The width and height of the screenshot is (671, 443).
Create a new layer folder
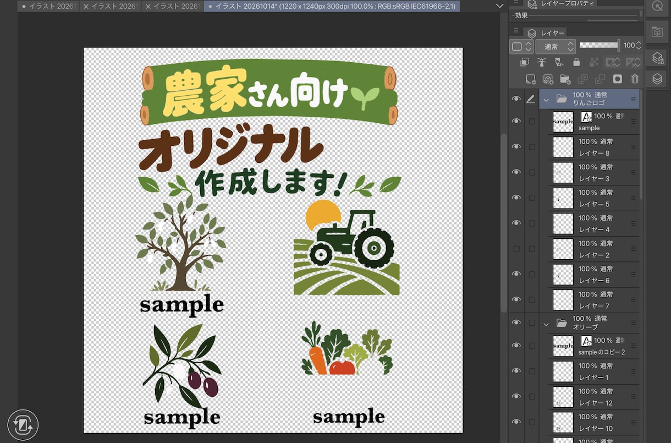565,79
